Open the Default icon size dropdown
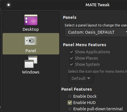 (x=81, y=78)
